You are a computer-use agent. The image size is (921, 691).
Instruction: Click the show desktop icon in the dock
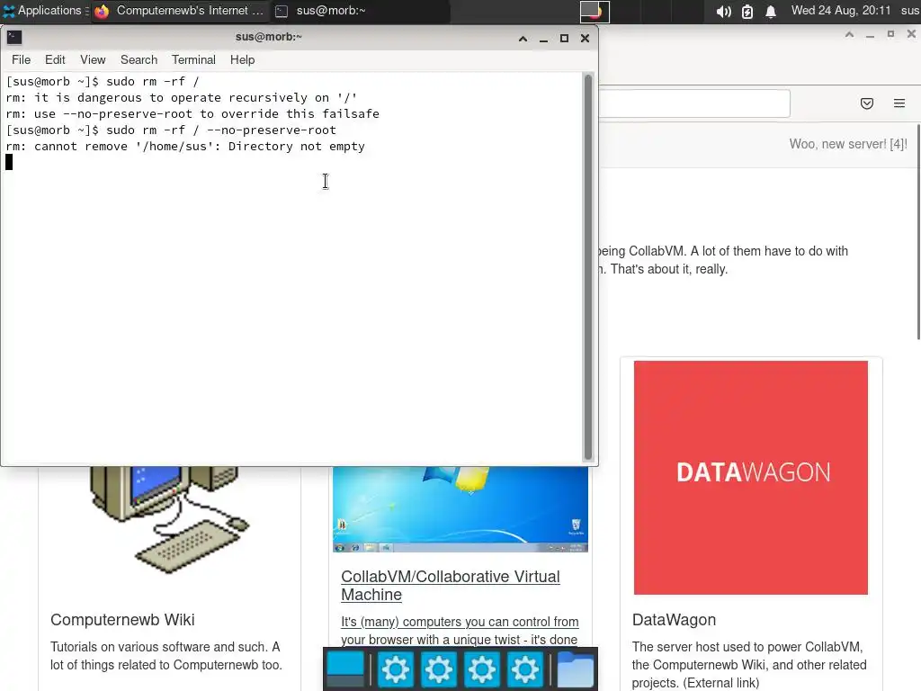click(x=345, y=669)
